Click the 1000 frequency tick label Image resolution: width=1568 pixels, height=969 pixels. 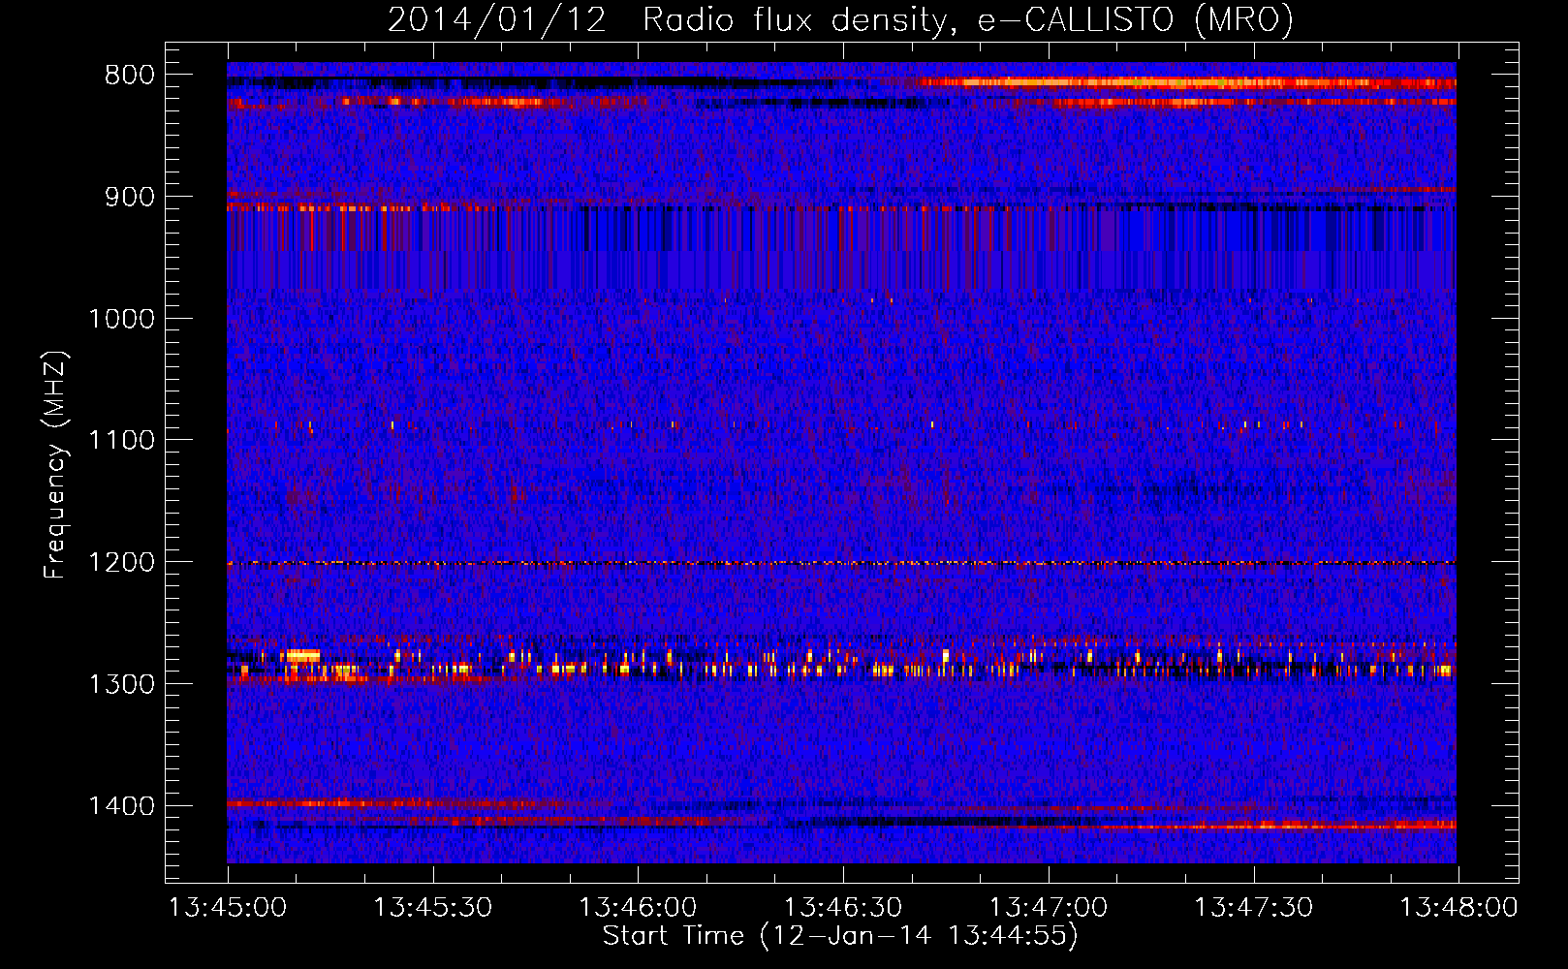121,319
